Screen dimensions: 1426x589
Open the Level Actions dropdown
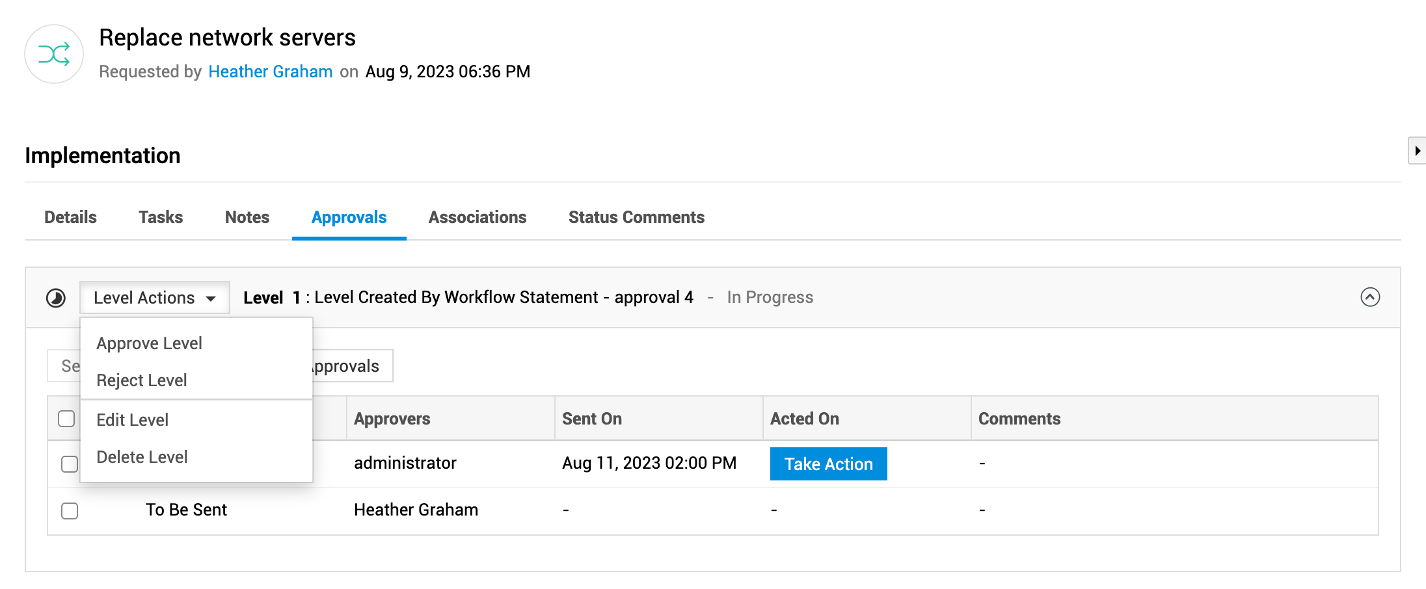(155, 298)
